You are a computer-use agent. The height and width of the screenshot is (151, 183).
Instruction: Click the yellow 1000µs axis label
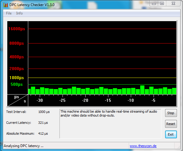[x=17, y=78]
